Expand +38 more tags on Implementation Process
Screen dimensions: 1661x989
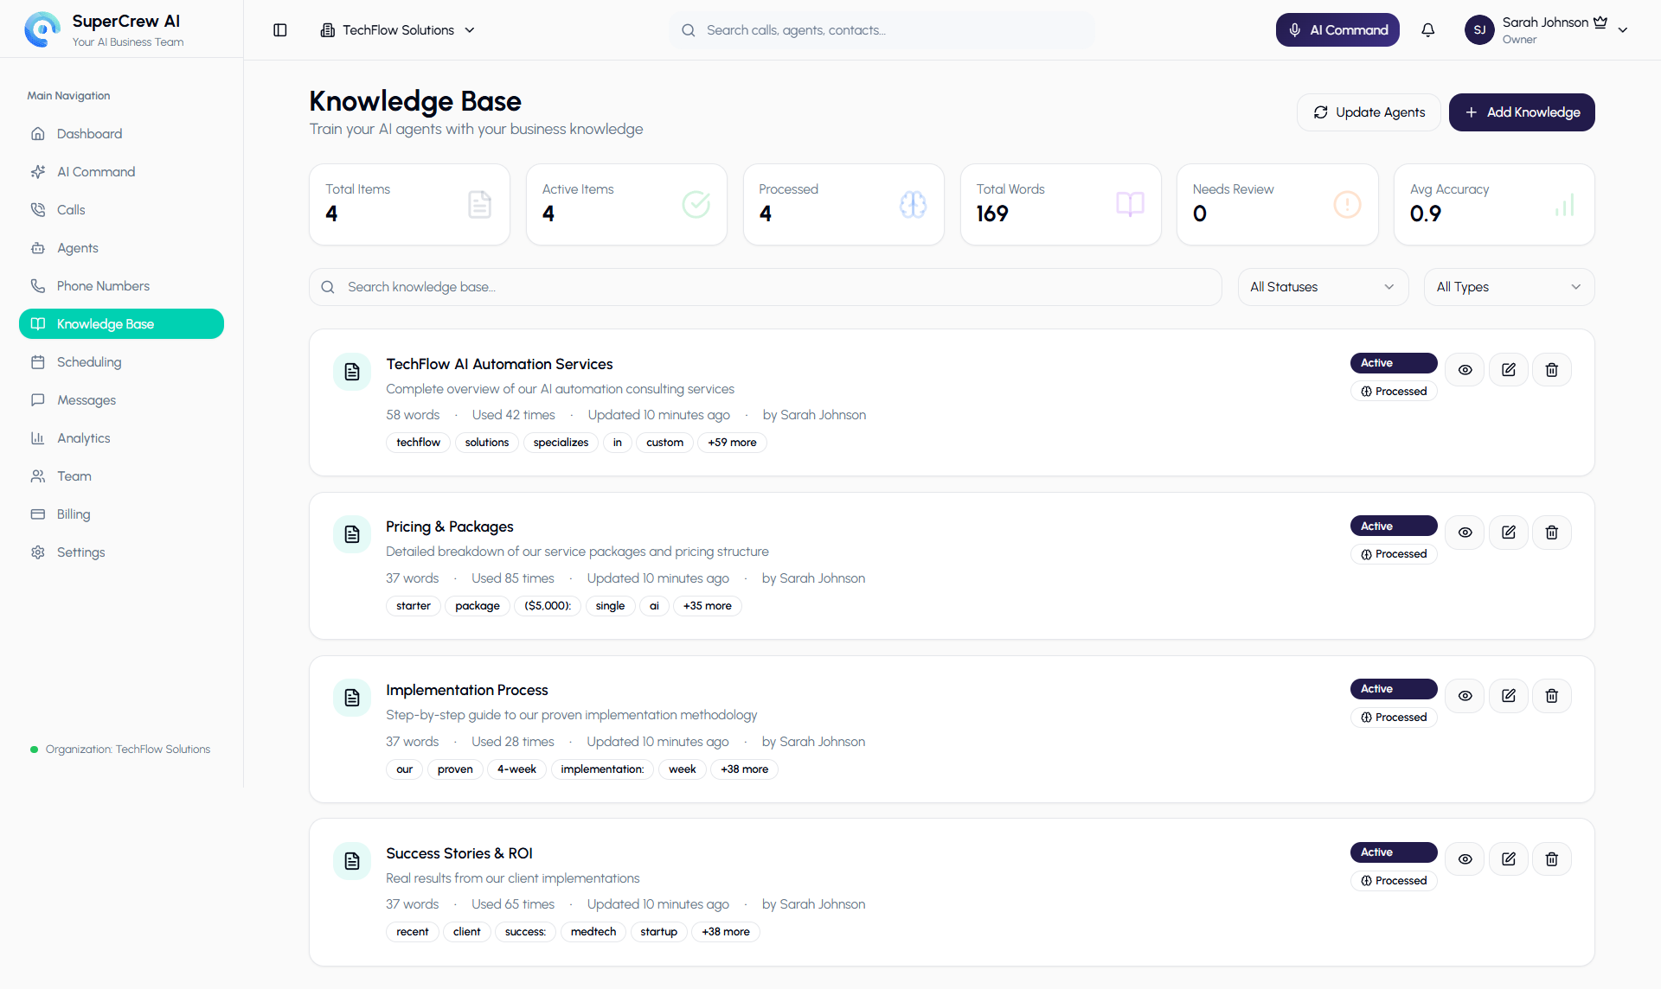744,769
